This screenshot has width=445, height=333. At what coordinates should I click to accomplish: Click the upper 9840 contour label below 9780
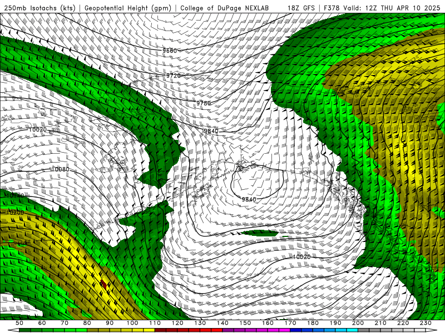(x=211, y=131)
